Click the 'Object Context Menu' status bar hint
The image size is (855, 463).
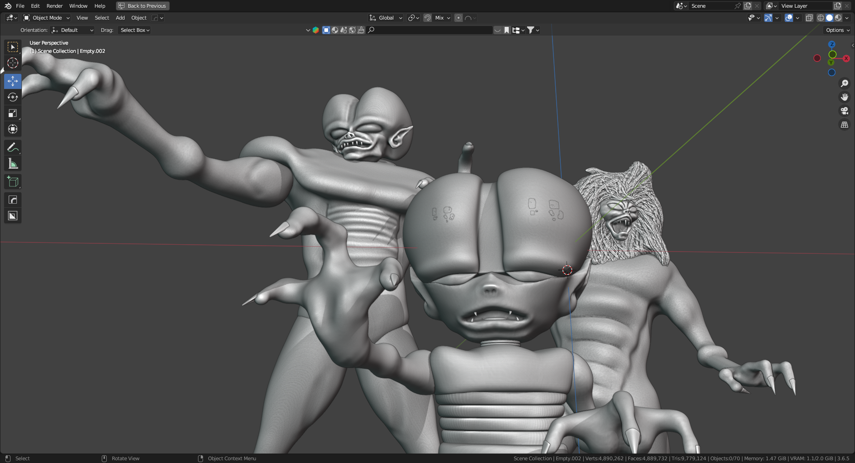pos(232,458)
